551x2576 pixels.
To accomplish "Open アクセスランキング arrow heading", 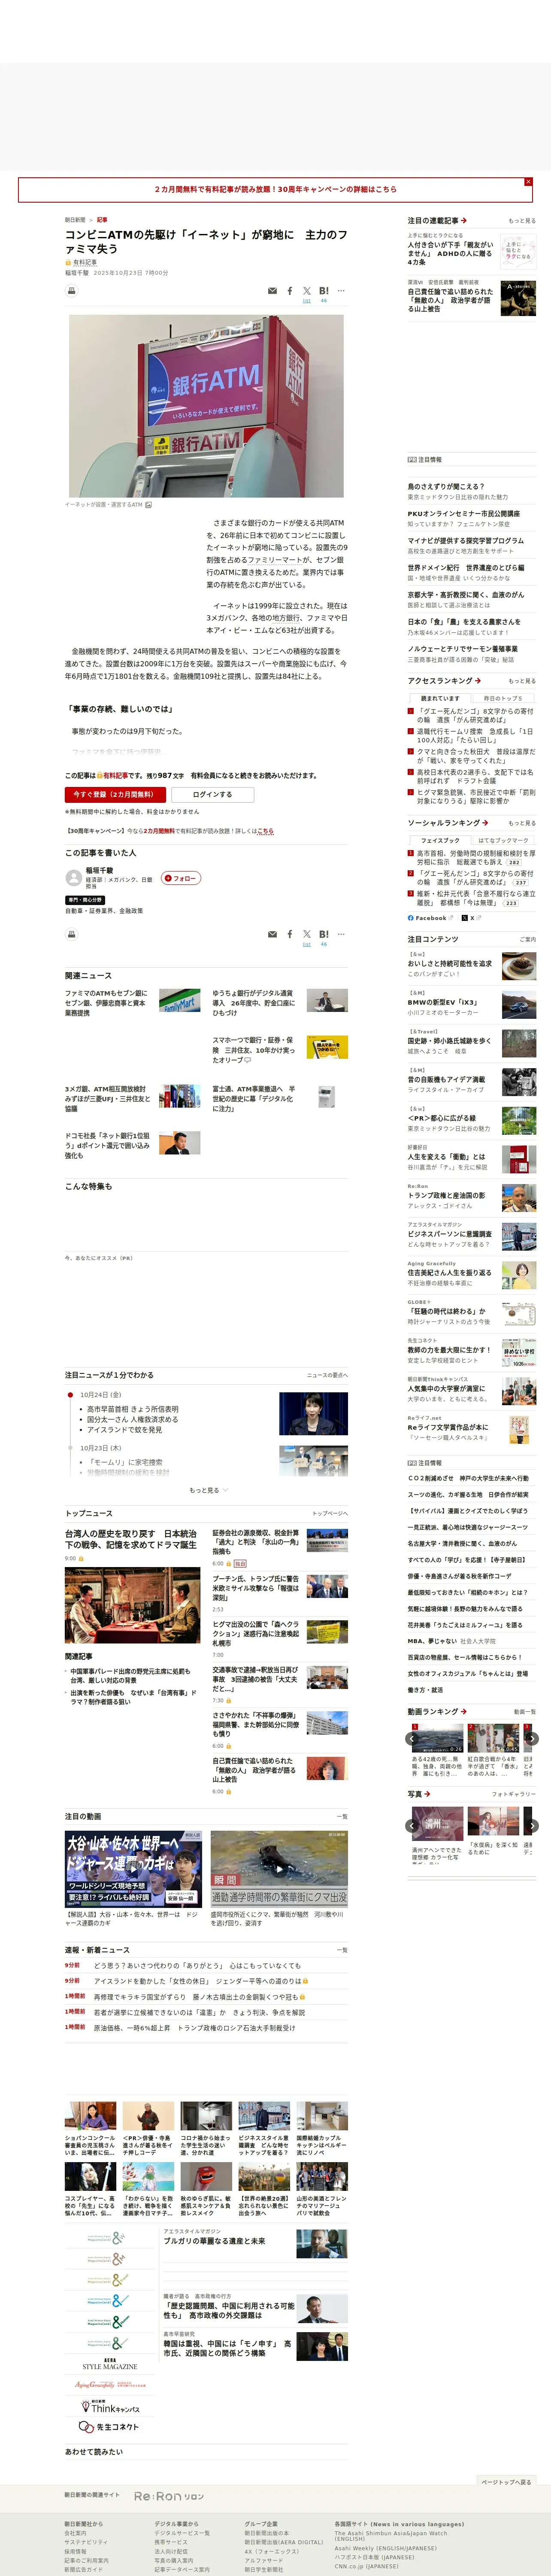I will click(444, 680).
